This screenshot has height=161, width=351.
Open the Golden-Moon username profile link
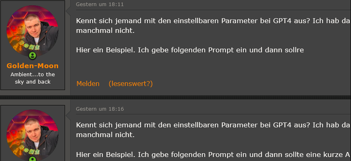(32, 66)
